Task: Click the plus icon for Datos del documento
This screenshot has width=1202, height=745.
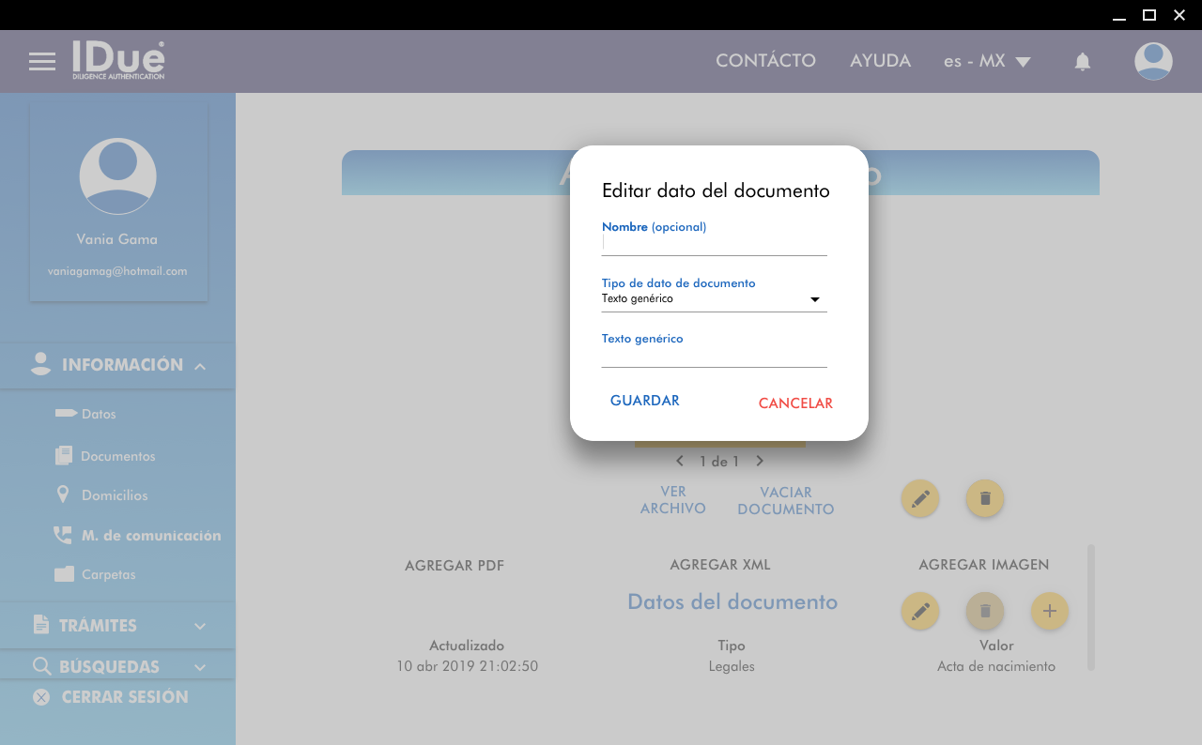Action: pos(1049,611)
